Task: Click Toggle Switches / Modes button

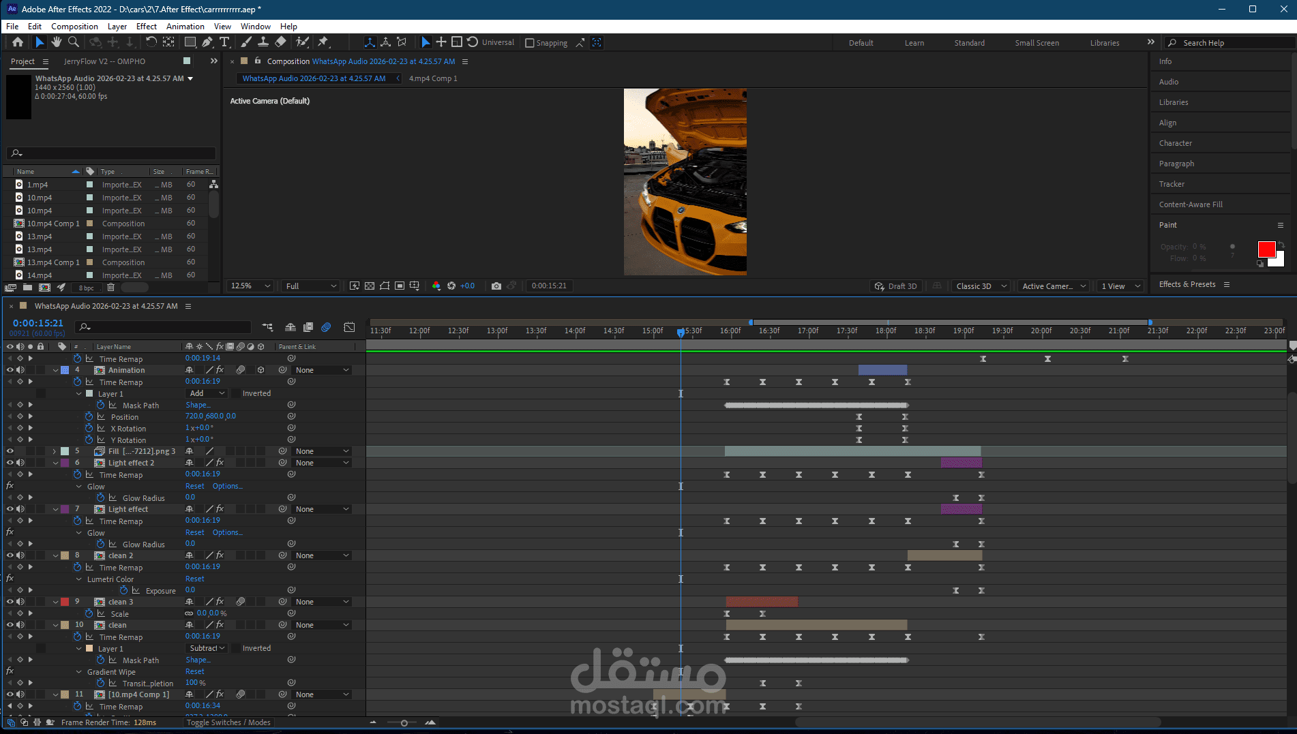Action: pyautogui.click(x=228, y=722)
